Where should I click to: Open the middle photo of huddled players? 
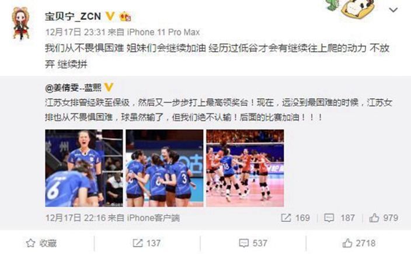165,168
